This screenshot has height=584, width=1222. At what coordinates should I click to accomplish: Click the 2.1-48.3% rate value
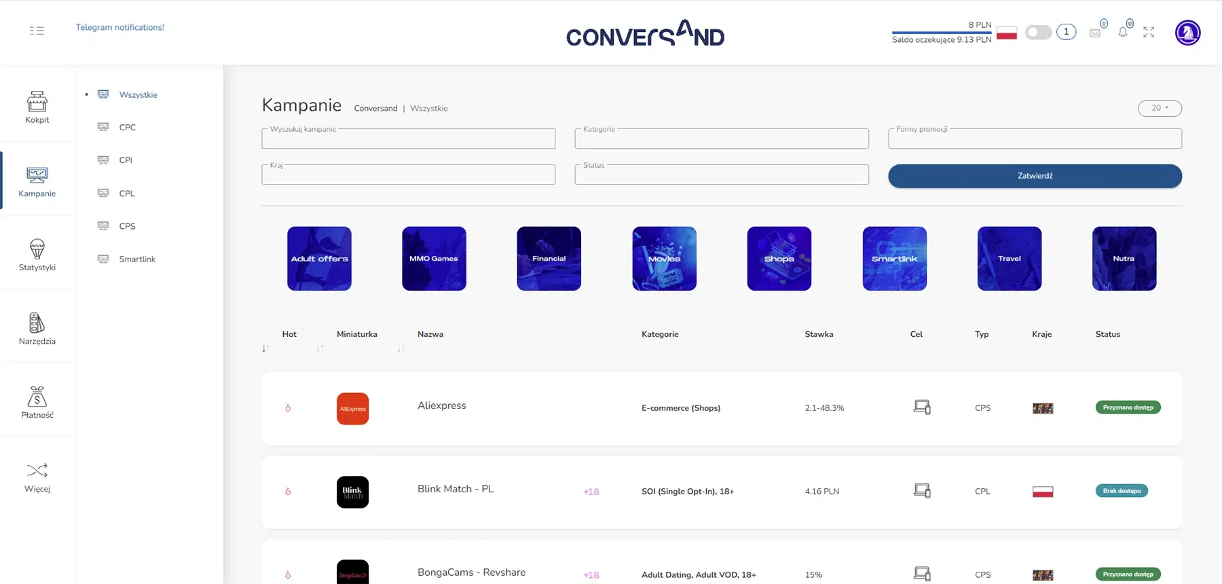(x=825, y=408)
